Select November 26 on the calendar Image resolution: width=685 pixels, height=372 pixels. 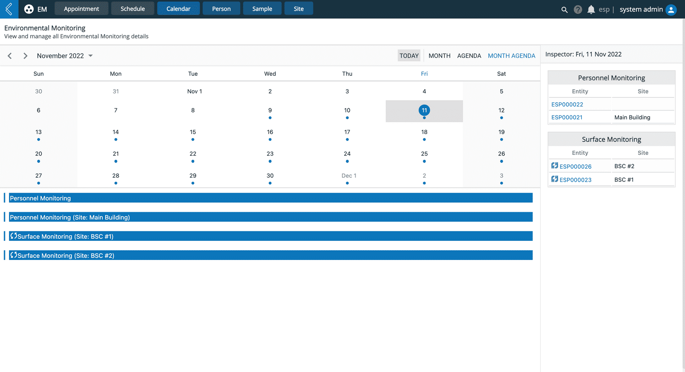pyautogui.click(x=502, y=154)
